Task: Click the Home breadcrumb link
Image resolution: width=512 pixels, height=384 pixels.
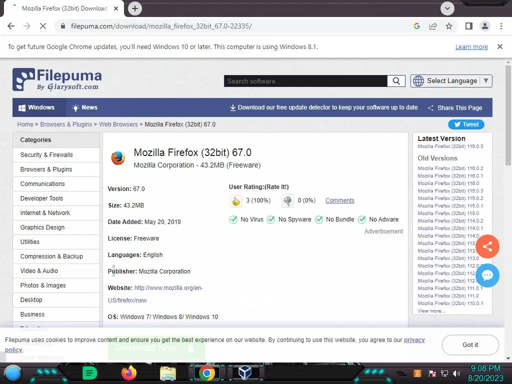Action: click(x=25, y=124)
